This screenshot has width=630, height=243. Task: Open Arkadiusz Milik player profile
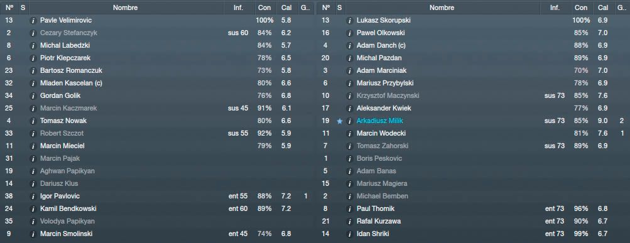pos(379,121)
